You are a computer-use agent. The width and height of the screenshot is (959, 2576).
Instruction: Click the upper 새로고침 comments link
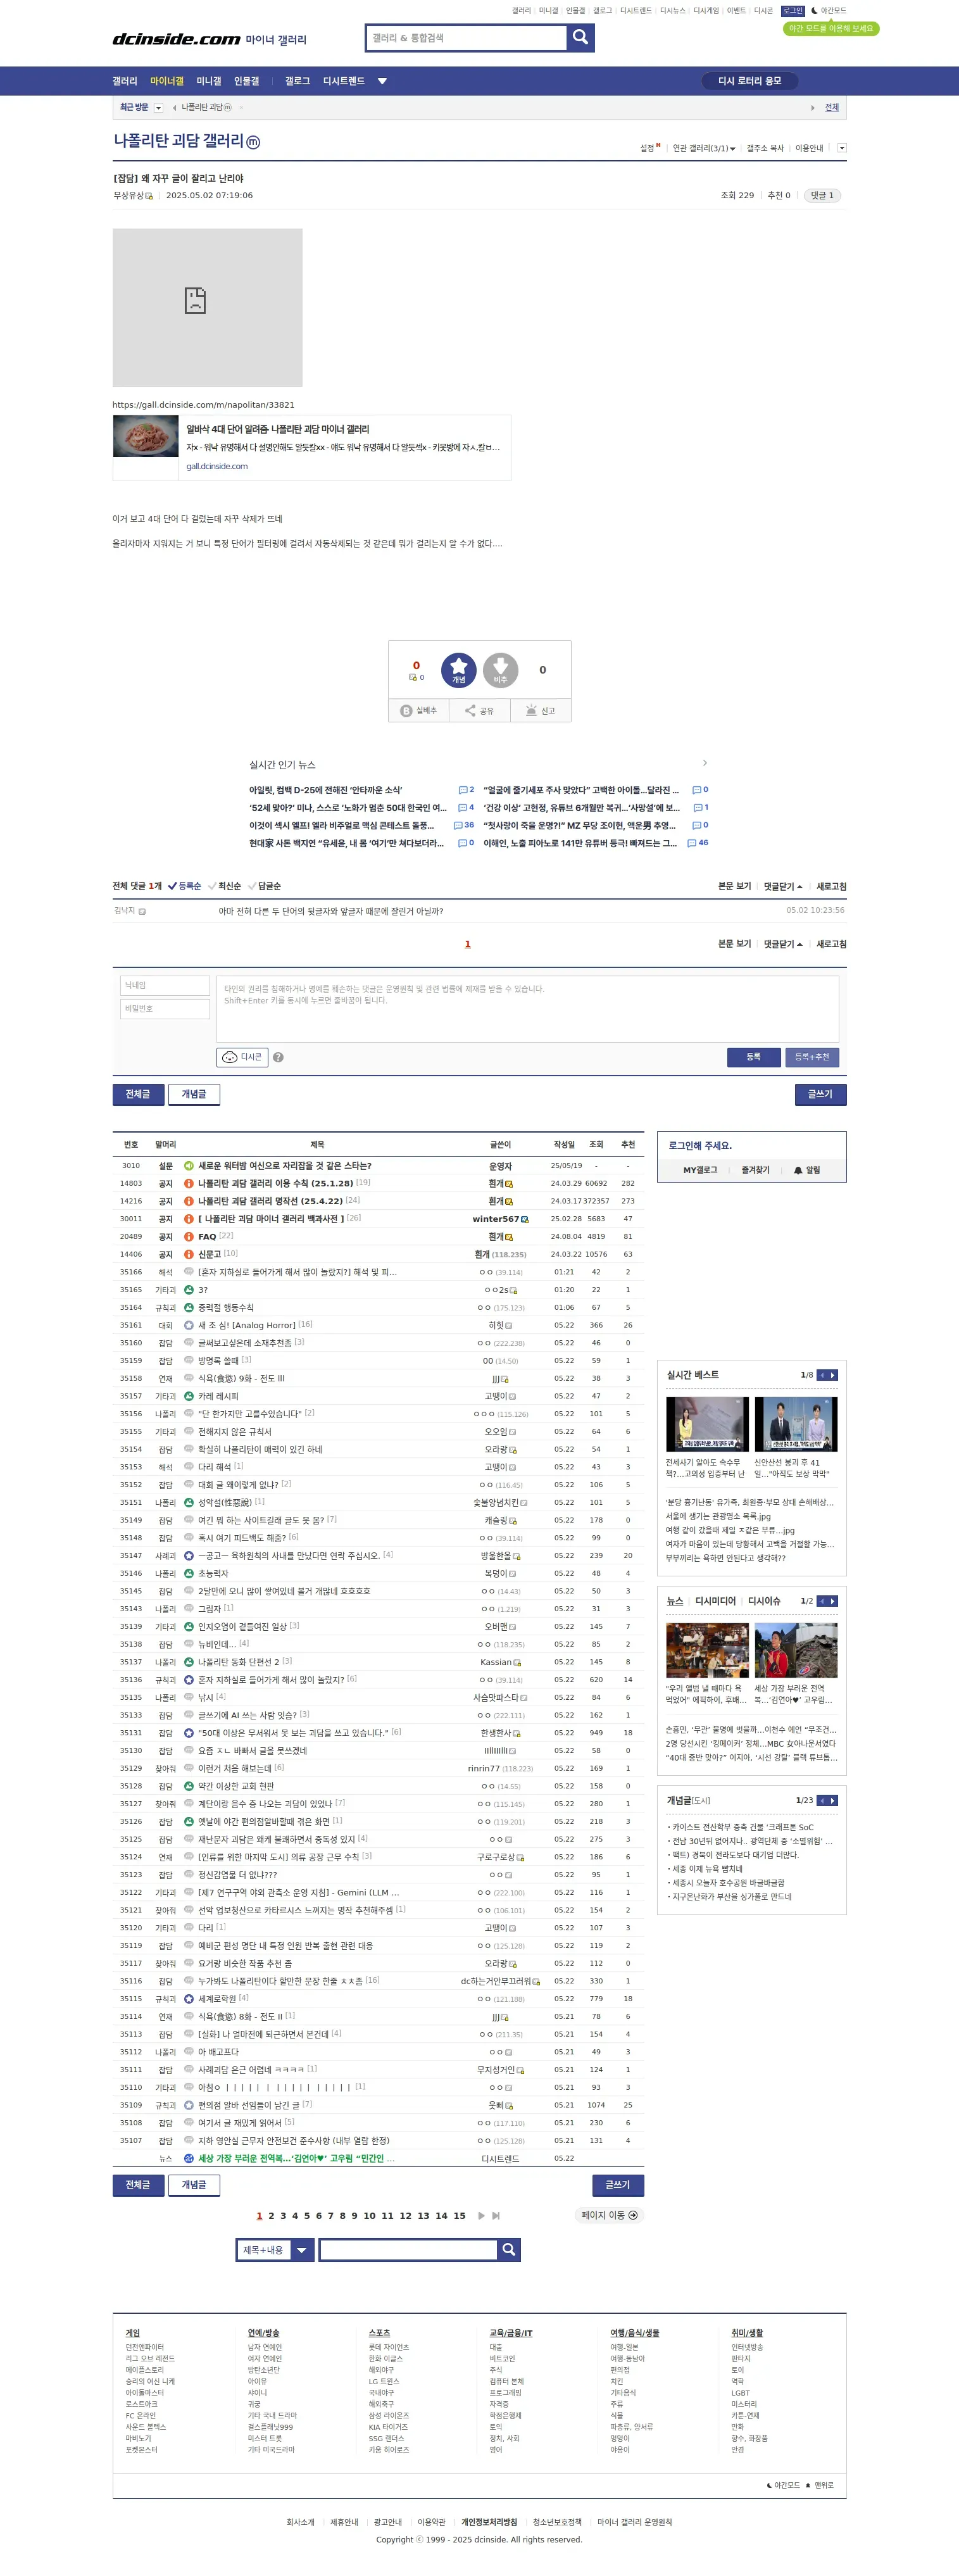click(831, 886)
